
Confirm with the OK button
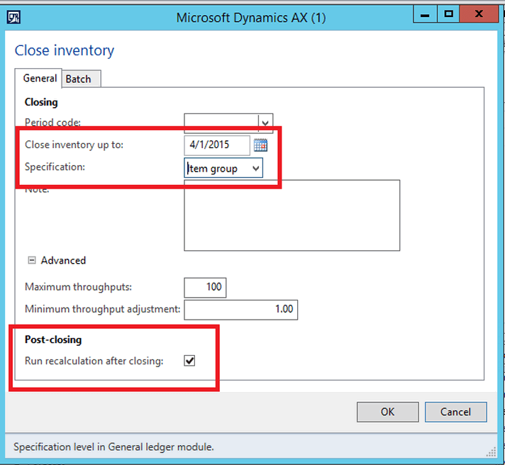(388, 412)
